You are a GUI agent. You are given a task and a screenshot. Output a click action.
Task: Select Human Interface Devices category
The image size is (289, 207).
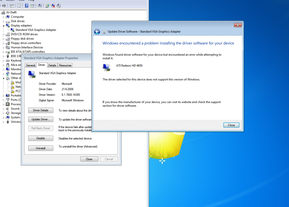point(27,47)
